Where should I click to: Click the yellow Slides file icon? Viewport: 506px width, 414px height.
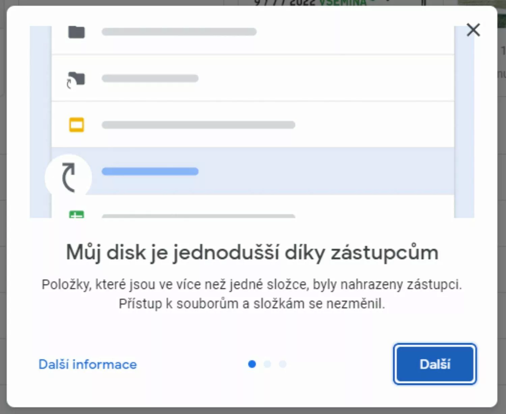(x=77, y=125)
